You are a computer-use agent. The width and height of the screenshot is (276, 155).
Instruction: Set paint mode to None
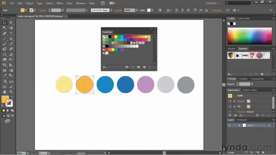[12, 111]
